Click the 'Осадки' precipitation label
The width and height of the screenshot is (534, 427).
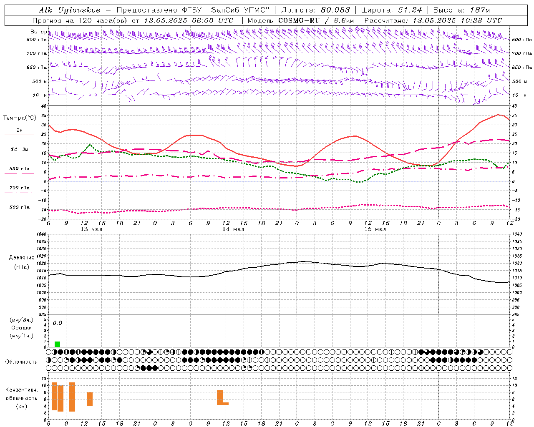coord(22,328)
